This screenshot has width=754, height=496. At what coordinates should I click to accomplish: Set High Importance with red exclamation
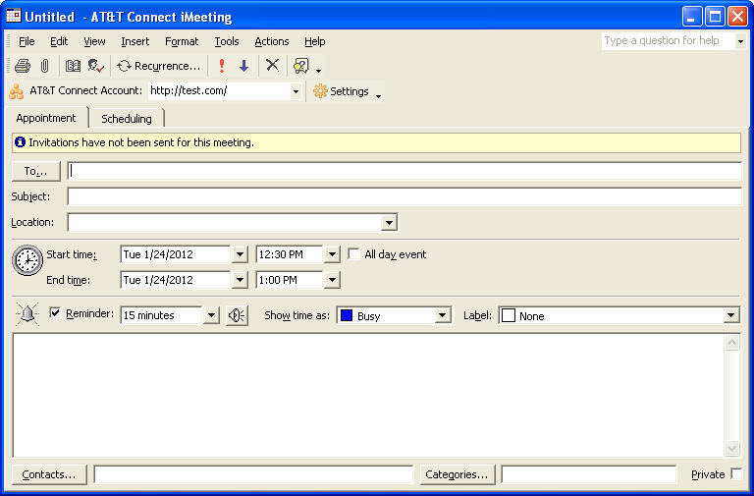[222, 66]
